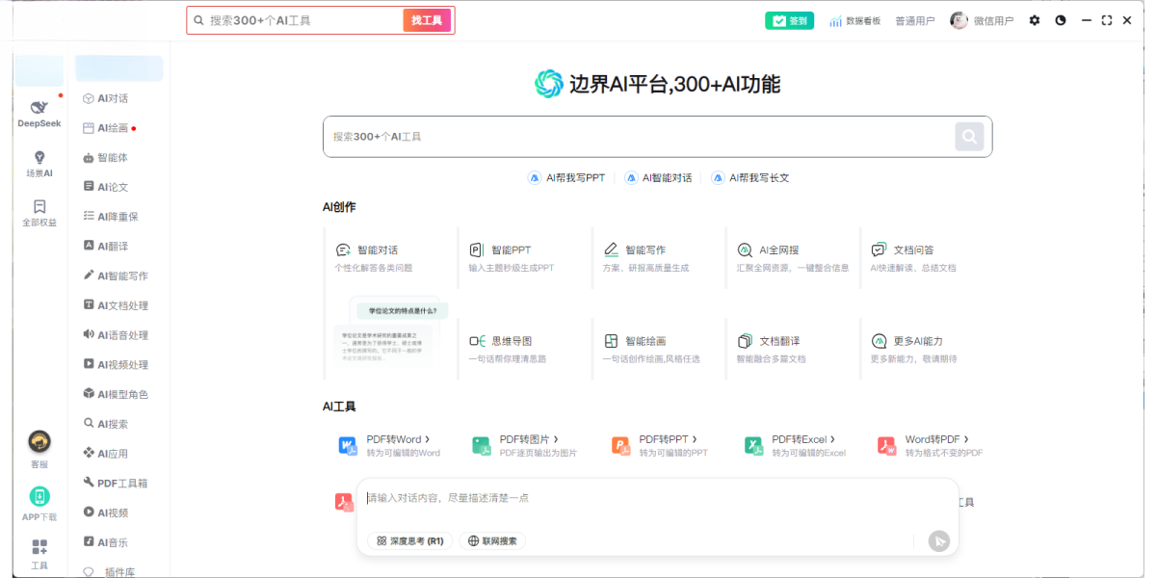Click AI智能对话 shortcut
Screen dimensions: 1156x578
pyautogui.click(x=658, y=178)
